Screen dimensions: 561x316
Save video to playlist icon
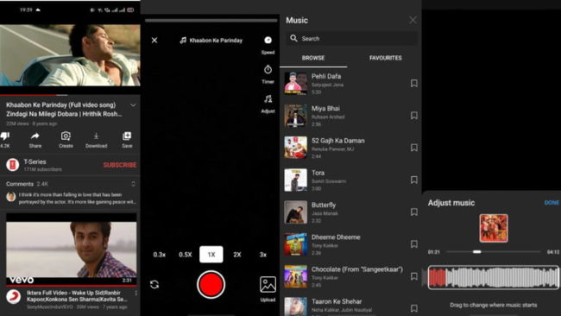coord(127,136)
